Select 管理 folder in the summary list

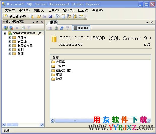tap(57, 79)
